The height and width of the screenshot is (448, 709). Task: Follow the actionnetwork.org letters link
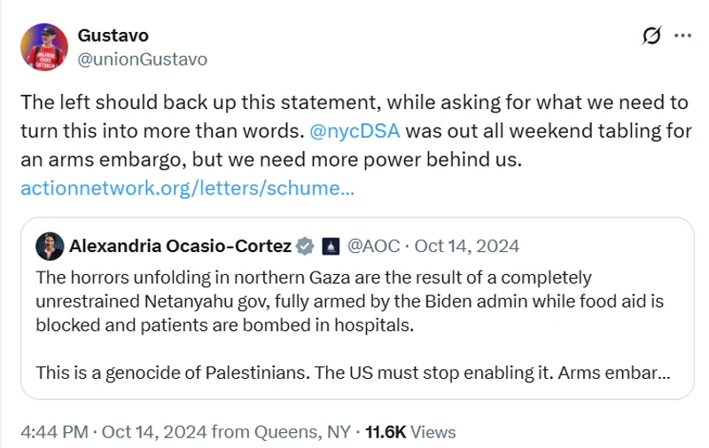[x=187, y=188]
